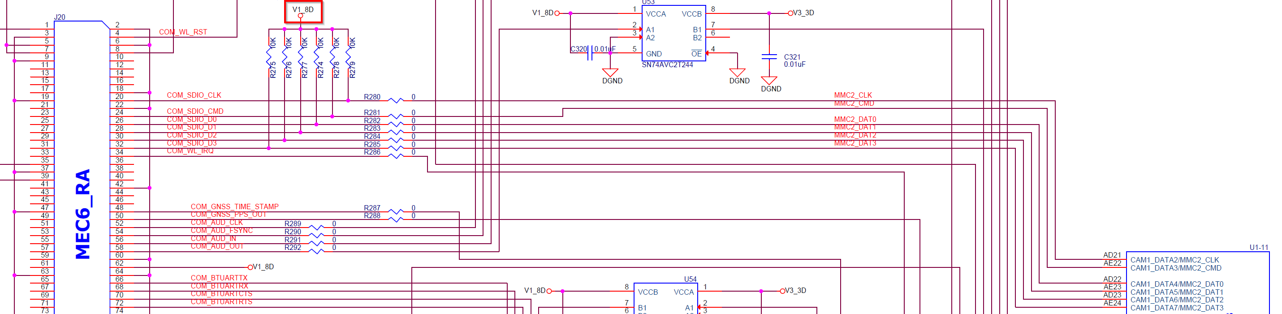Click the COM_SDIO_CLK net label
Screen dimensions: 1282x314
coord(194,95)
